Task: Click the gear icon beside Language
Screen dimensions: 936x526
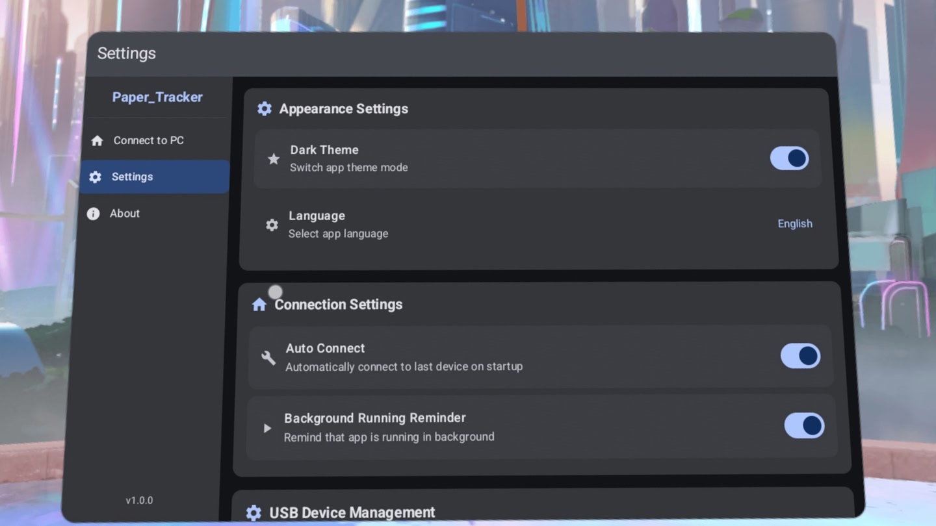Action: coord(272,225)
